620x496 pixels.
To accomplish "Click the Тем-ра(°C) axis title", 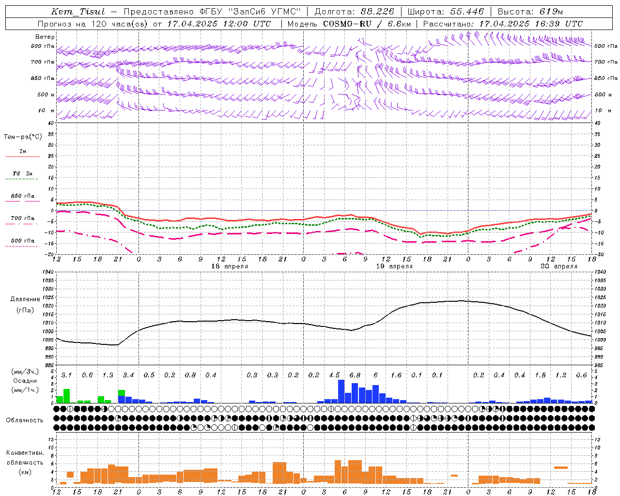I will point(23,137).
